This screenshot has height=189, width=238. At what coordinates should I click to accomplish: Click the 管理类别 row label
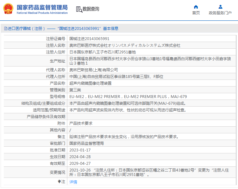[57, 90]
